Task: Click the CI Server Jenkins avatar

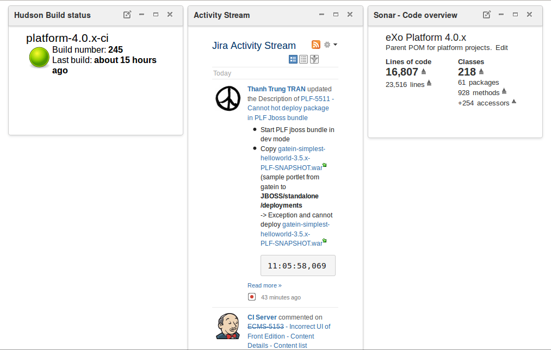Action: tap(228, 326)
